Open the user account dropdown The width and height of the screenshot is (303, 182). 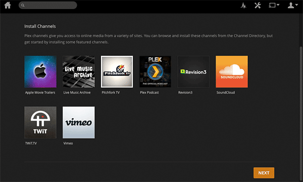pos(292,5)
